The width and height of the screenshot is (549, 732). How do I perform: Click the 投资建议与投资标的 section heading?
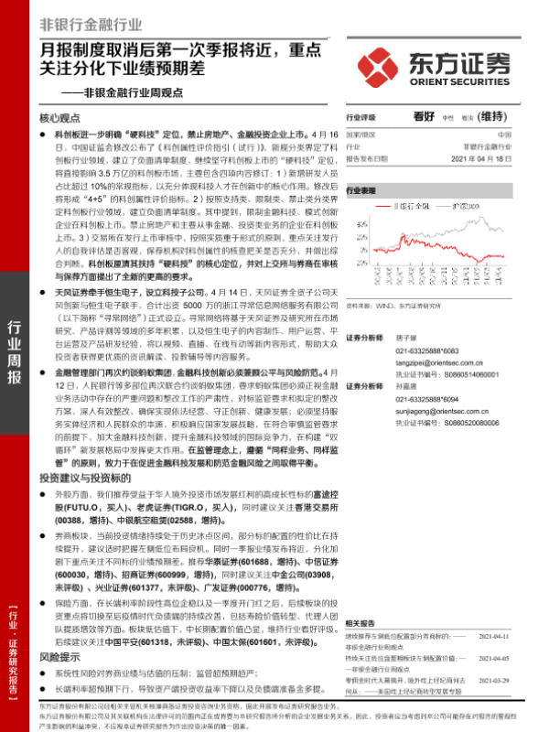click(81, 479)
